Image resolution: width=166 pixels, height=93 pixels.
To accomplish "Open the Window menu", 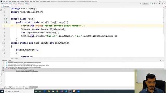I will coord(44,1).
